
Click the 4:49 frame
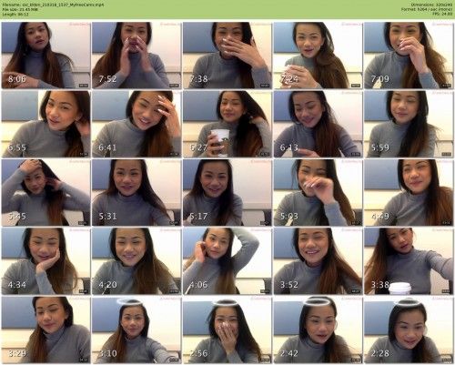coord(409,192)
